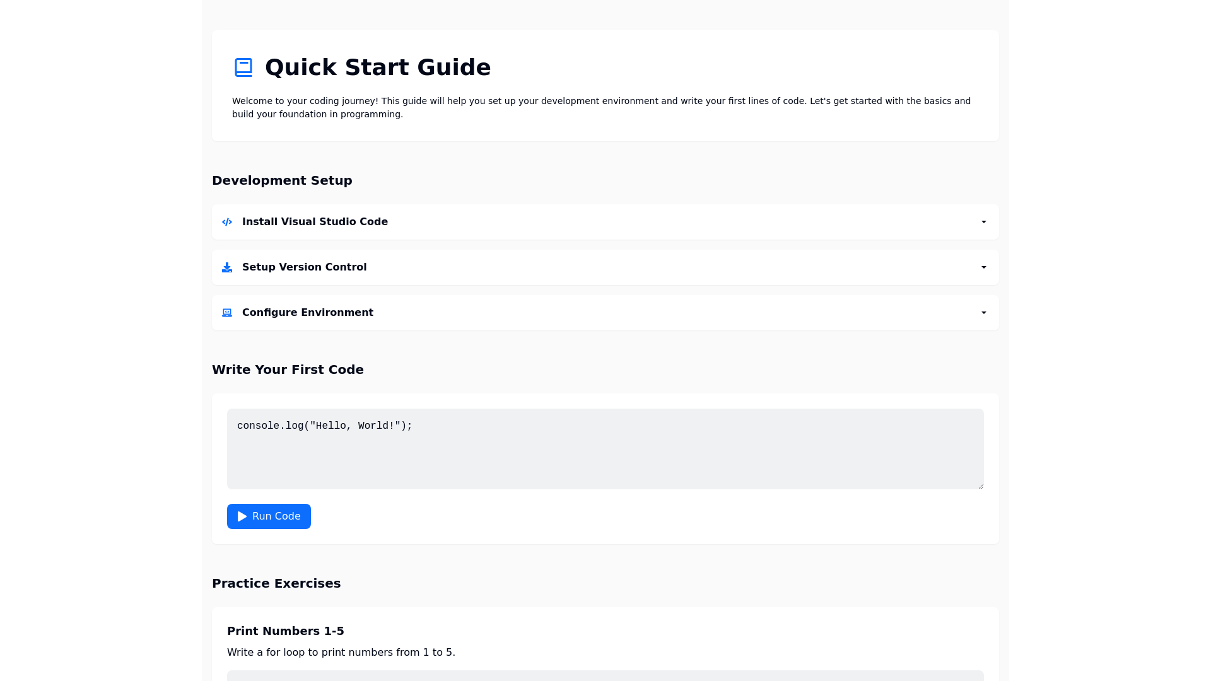Select the Install Visual Studio Code section title
The image size is (1211, 681).
315,222
